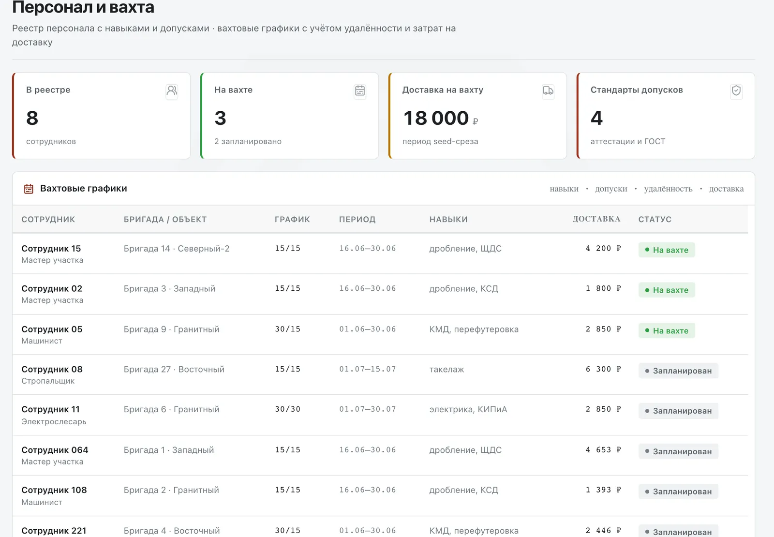Click Запланирован badge of Сотрудник 108
This screenshot has width=774, height=537.
click(x=678, y=492)
